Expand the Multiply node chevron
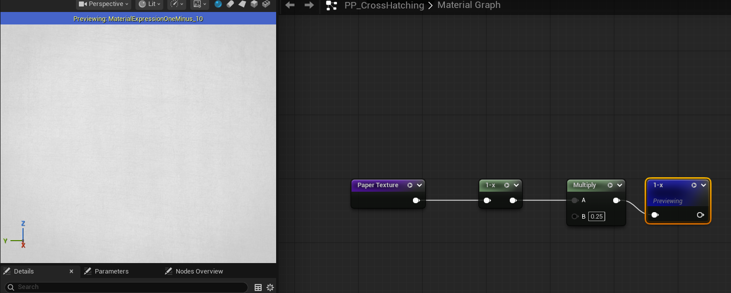 pos(619,185)
